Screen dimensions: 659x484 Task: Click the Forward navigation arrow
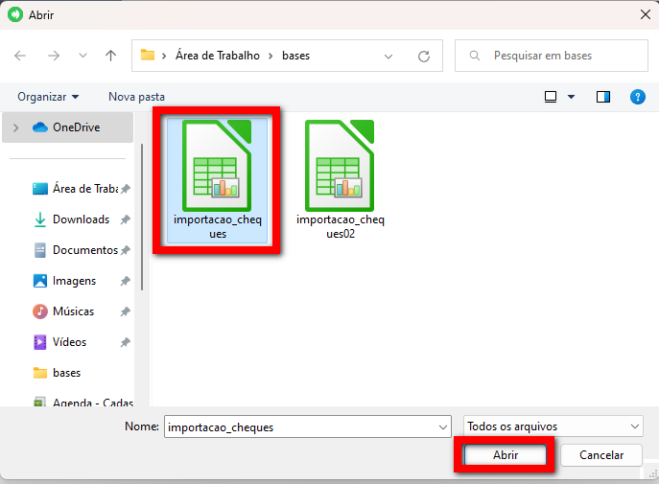pos(54,56)
